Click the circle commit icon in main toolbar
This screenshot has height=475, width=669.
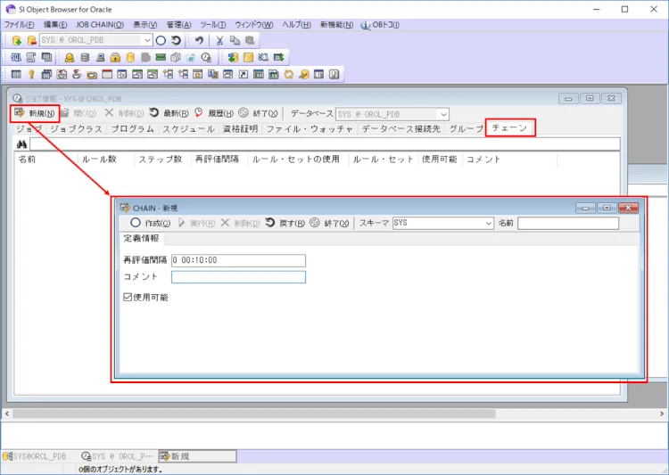[x=161, y=40]
